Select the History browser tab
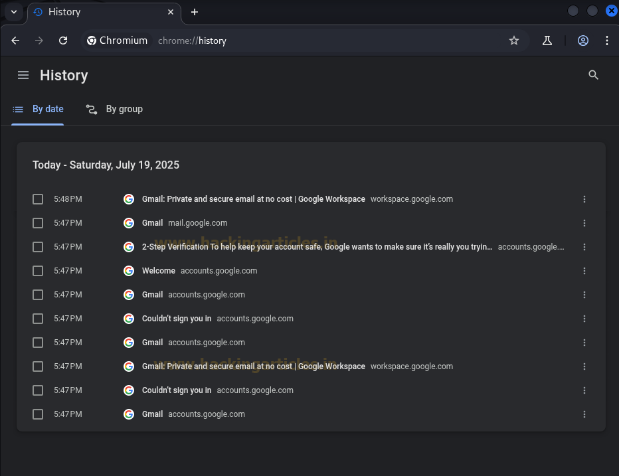 (104, 13)
